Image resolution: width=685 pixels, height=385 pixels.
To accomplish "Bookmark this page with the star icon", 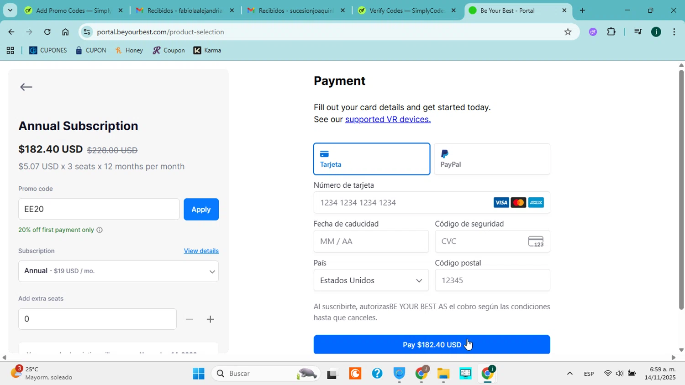I will click(x=568, y=32).
